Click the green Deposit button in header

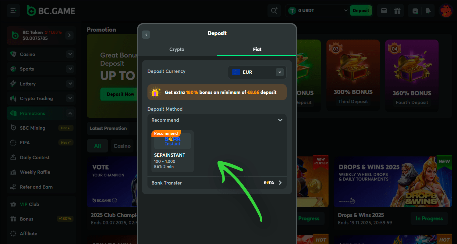pos(361,11)
